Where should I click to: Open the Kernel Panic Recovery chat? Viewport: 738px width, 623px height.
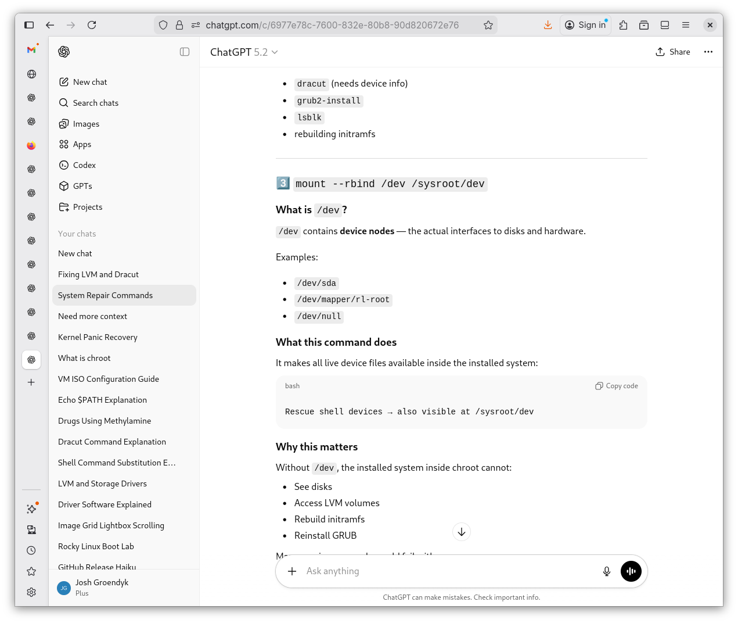98,337
